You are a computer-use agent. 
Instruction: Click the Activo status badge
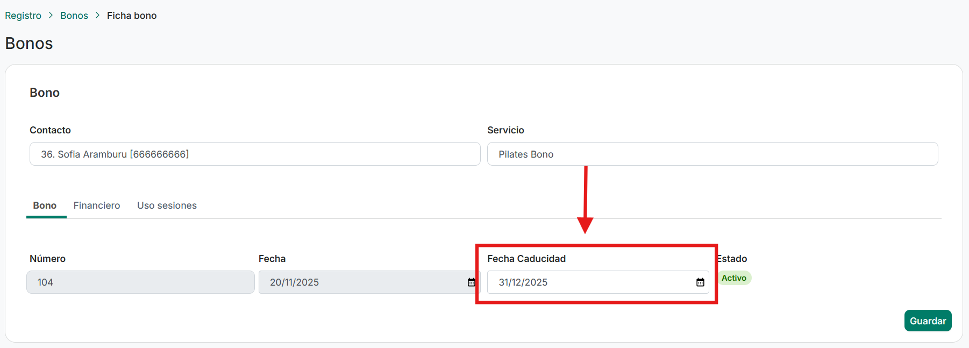pos(734,278)
